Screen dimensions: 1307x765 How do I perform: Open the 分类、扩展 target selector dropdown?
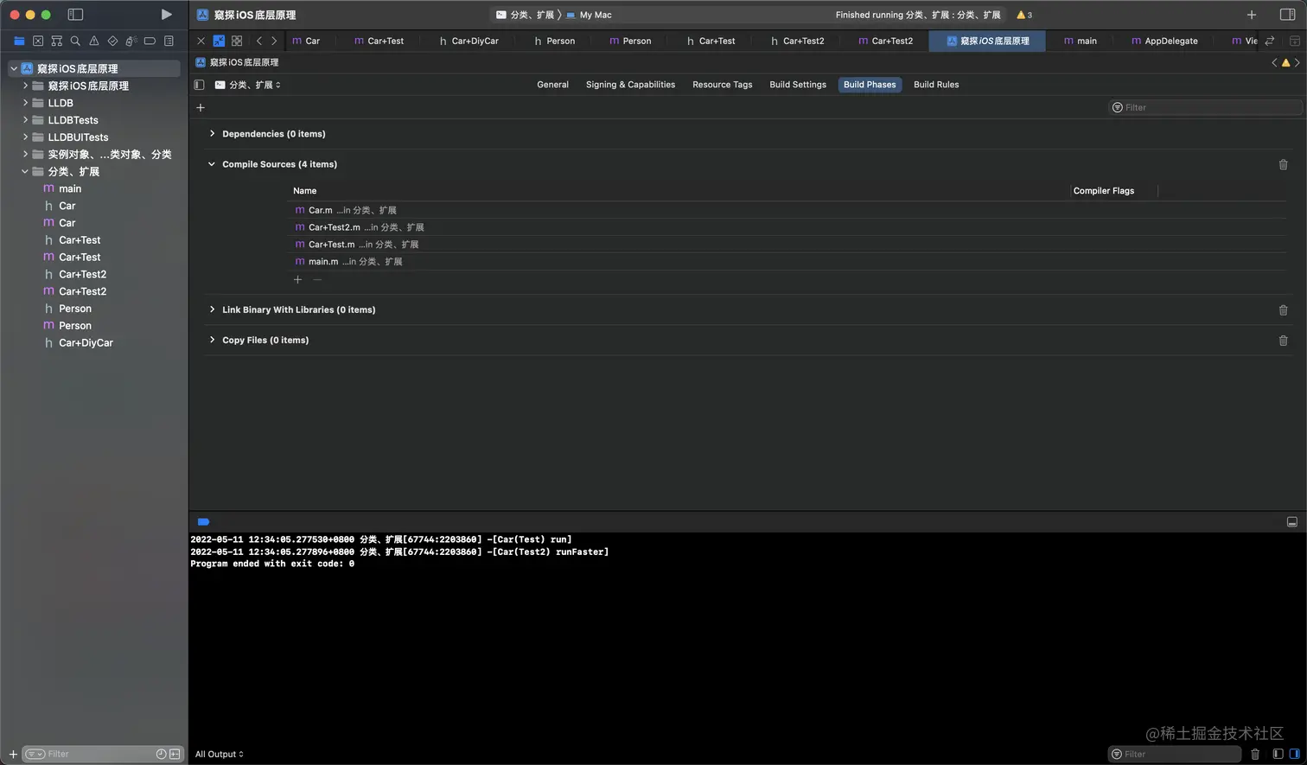click(248, 85)
